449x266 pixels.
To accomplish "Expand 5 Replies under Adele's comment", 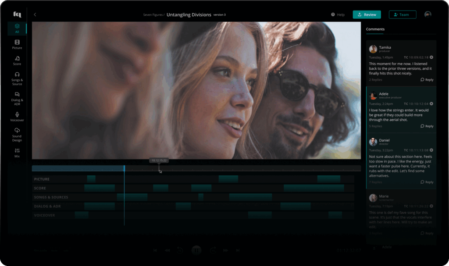I will click(375, 126).
